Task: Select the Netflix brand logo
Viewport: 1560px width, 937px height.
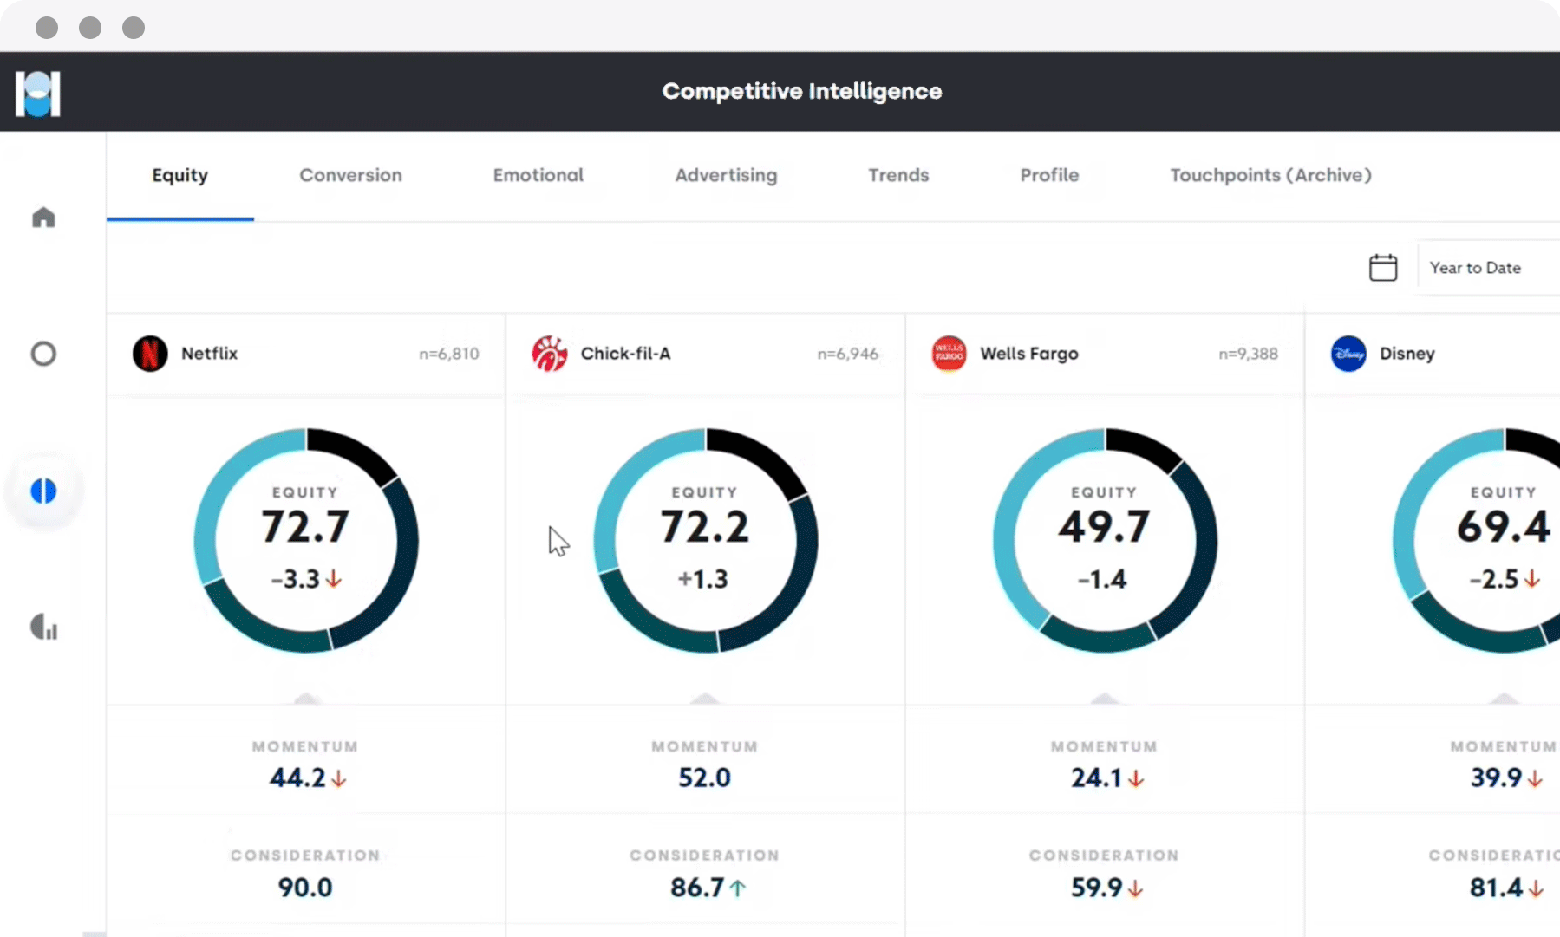Action: [150, 354]
